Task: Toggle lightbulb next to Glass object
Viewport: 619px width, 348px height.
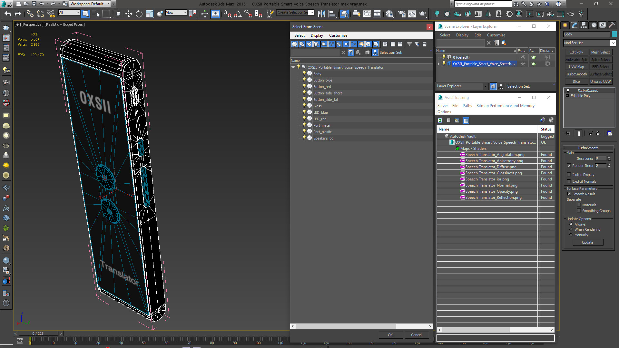Action: click(x=304, y=105)
